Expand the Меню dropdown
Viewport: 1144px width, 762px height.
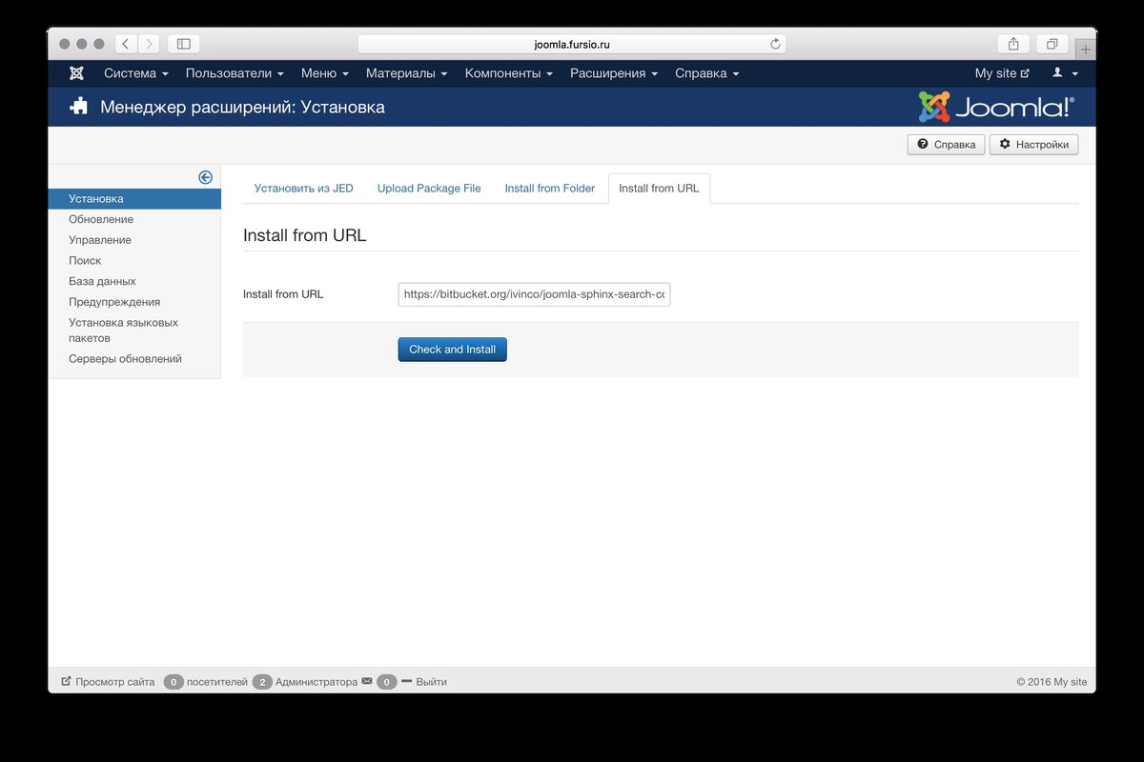click(325, 73)
